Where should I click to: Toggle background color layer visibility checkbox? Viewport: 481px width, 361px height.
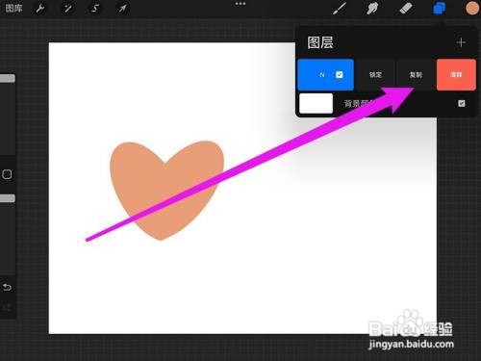(x=462, y=103)
